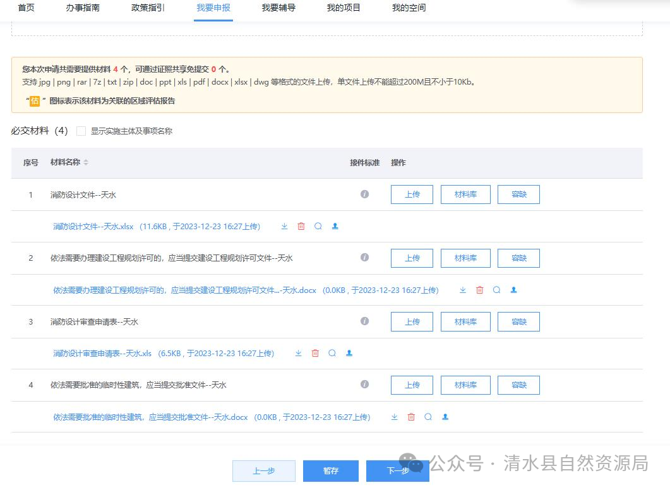Preview the 消防设计文件--天水.xlsx with magnifier icon
This screenshot has height=490, width=670.
click(318, 226)
